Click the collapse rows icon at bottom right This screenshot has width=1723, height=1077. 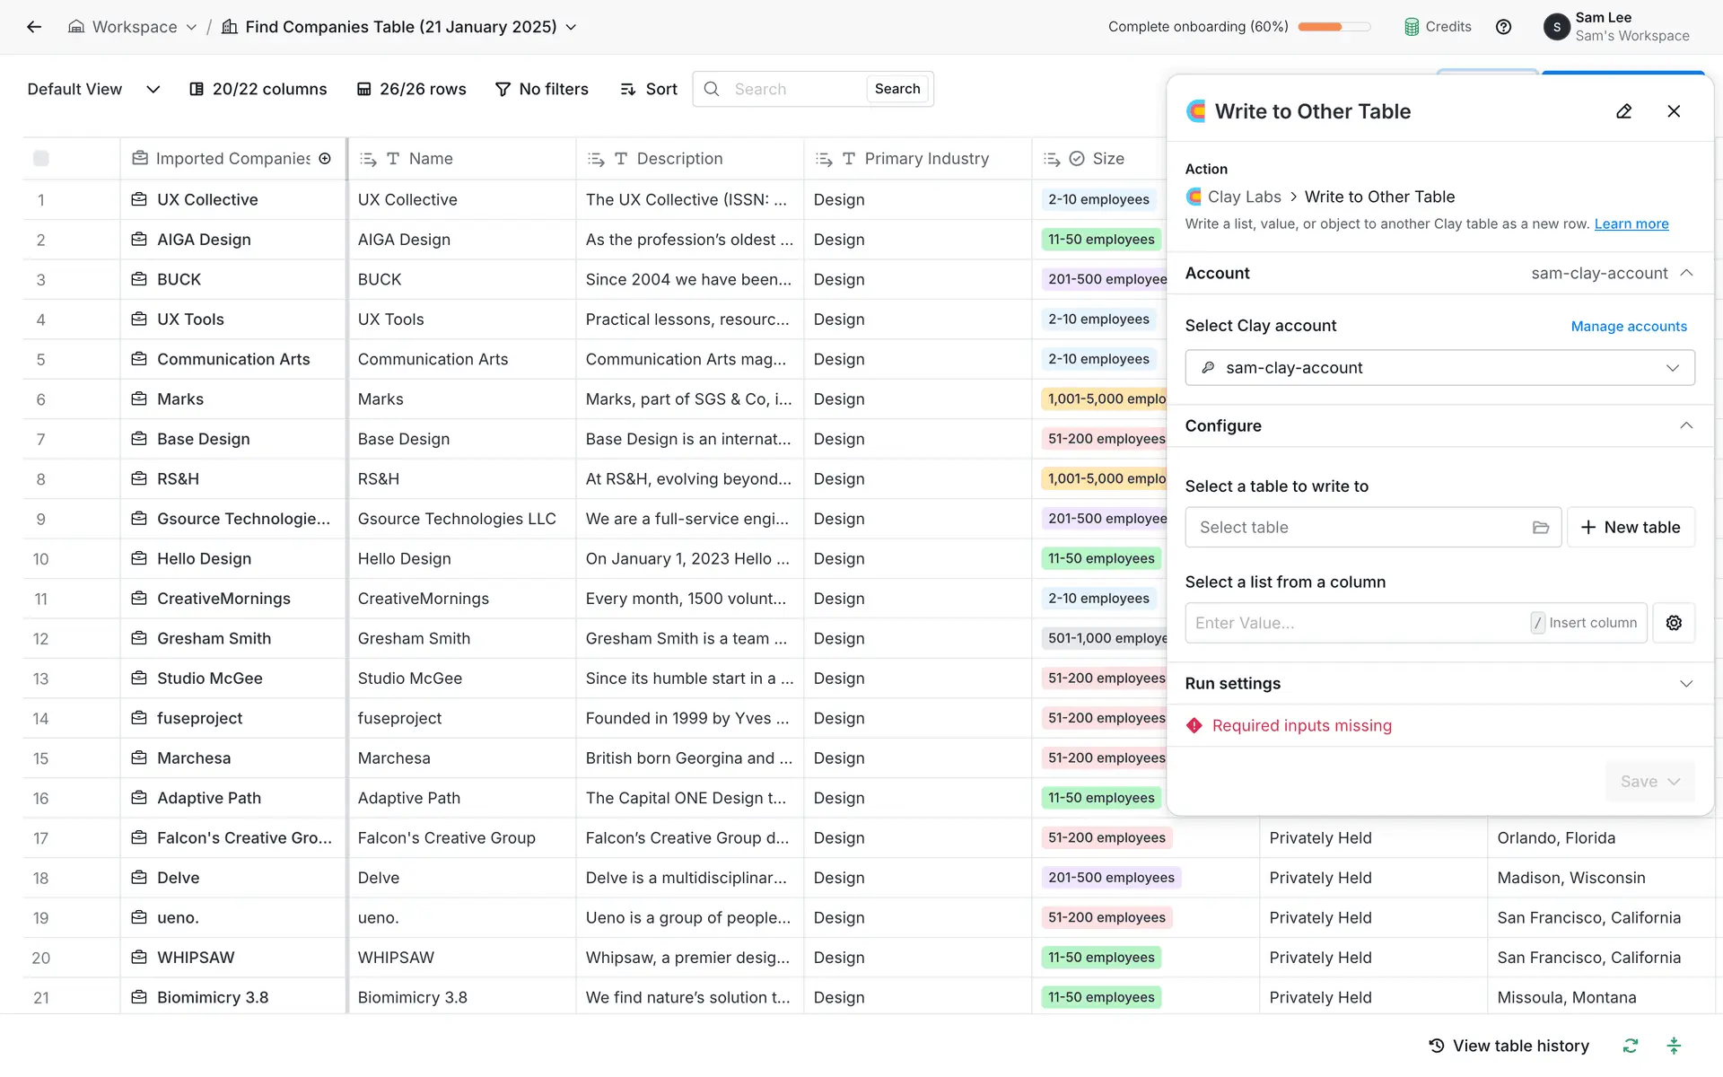(1674, 1046)
